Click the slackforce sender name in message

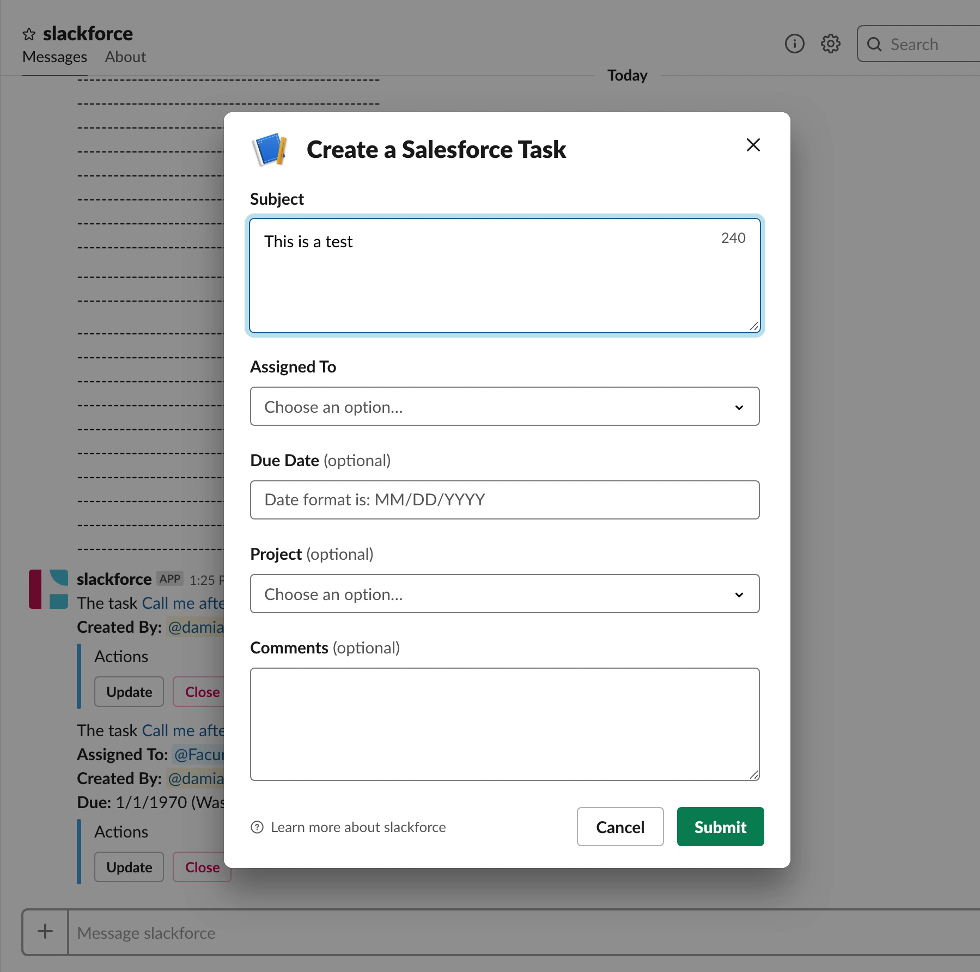(114, 579)
